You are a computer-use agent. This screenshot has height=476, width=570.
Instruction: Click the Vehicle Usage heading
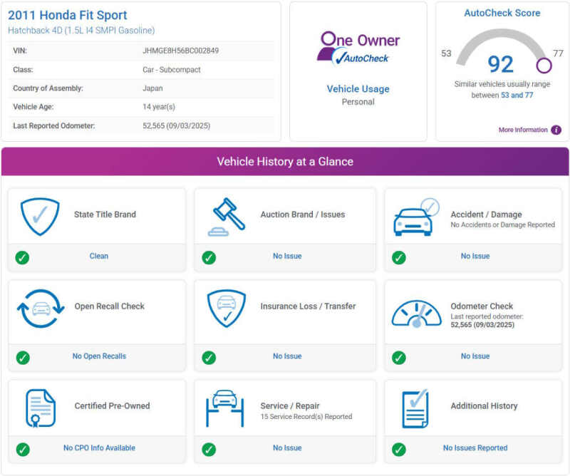[x=358, y=89]
